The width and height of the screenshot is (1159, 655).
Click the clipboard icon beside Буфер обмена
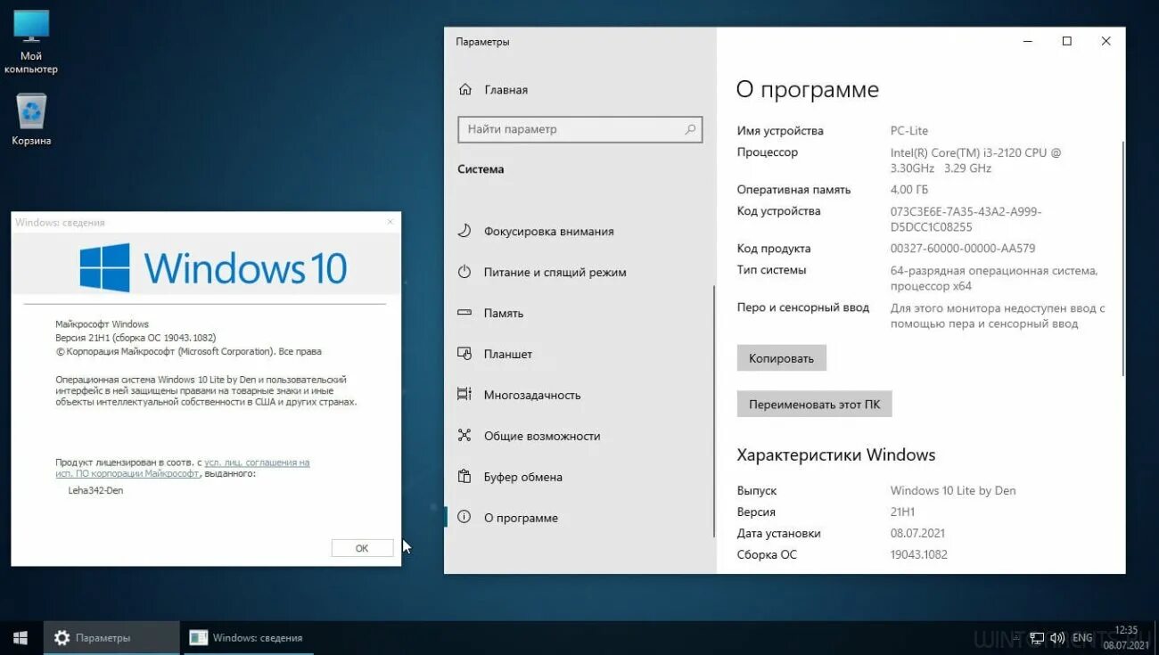(464, 477)
